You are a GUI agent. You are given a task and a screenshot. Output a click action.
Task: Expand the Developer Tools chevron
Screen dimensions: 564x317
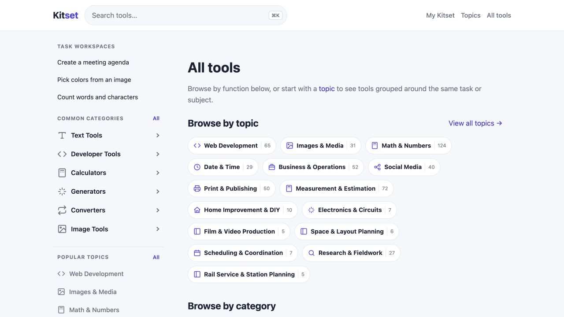tap(158, 154)
